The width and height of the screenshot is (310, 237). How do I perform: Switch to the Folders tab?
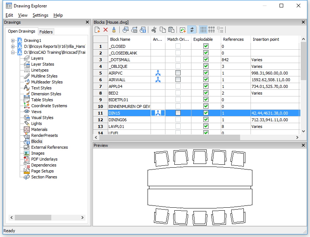coord(46,32)
